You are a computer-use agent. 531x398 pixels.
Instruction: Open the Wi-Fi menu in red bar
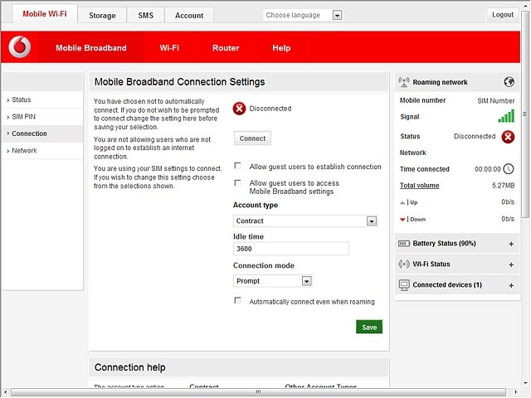169,48
